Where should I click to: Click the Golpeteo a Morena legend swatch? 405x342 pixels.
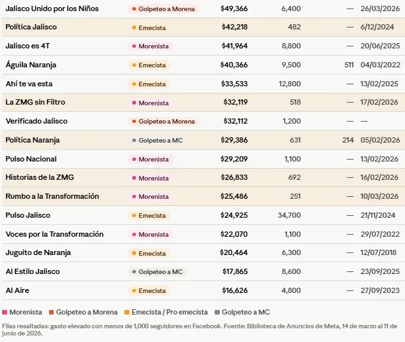(52, 313)
